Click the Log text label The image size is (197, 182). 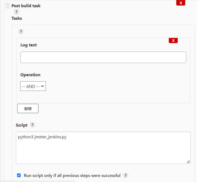point(29,45)
